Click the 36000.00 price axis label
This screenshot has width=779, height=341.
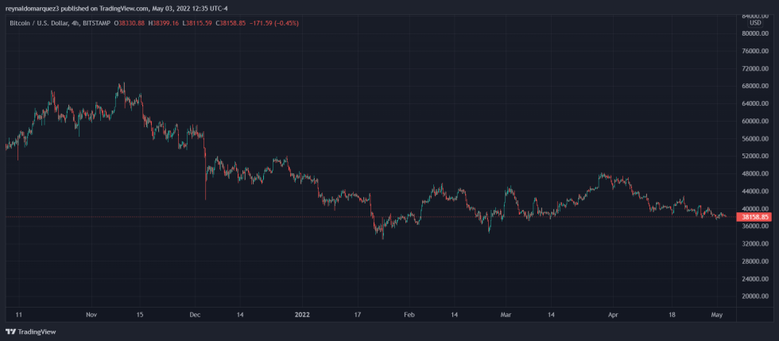tap(755, 227)
